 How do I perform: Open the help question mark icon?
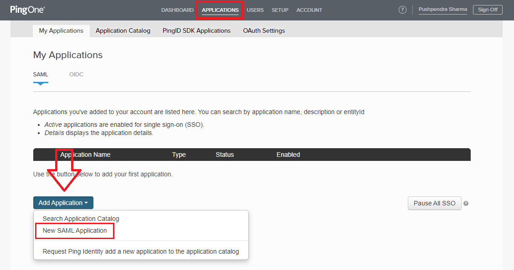coord(402,10)
